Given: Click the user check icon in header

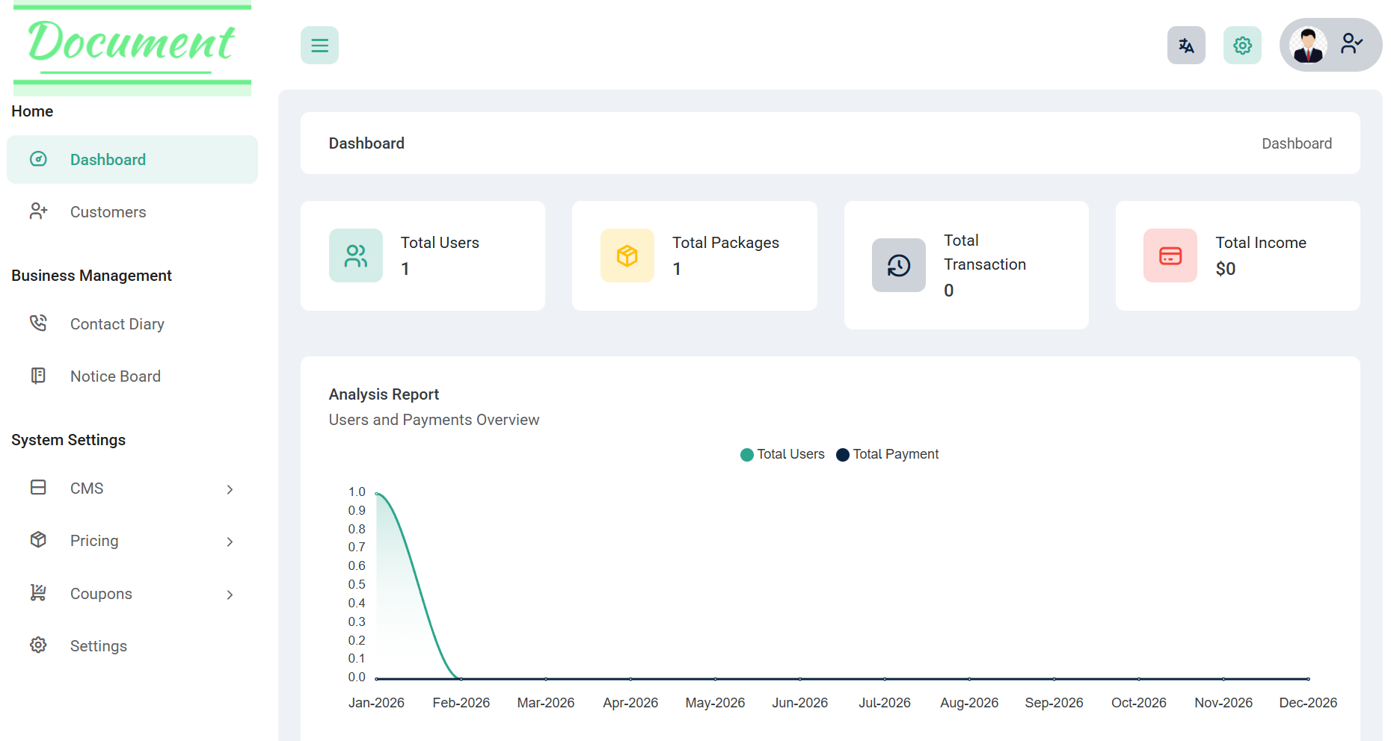Looking at the screenshot, I should tap(1351, 44).
